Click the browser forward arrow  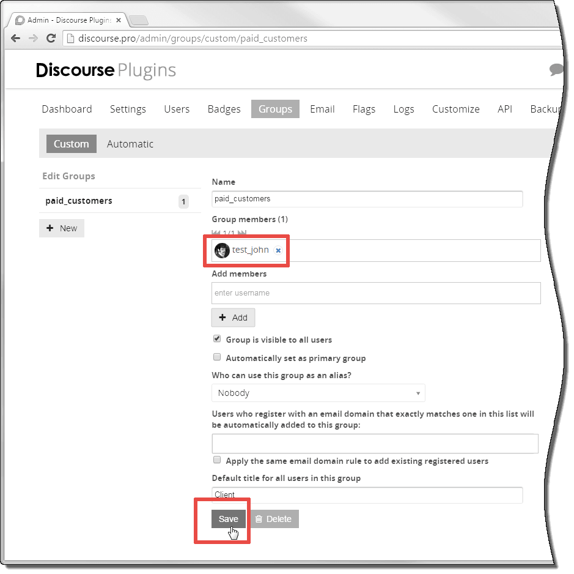33,38
